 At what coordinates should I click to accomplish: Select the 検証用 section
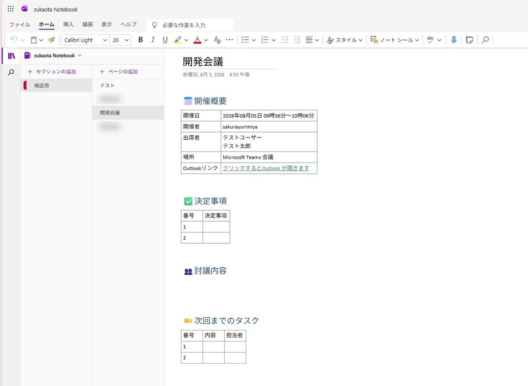(56, 85)
